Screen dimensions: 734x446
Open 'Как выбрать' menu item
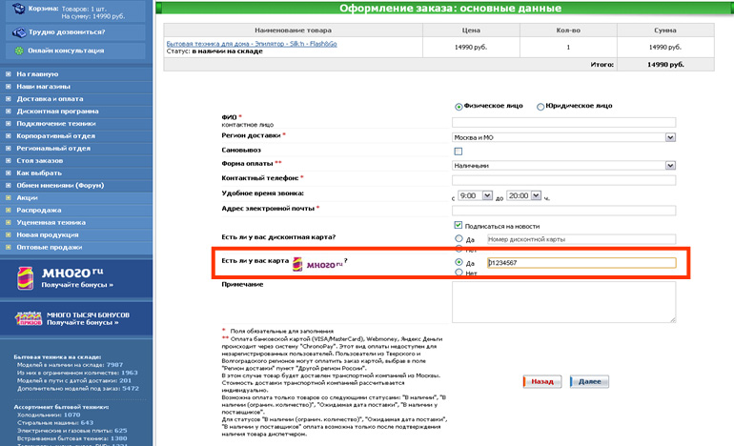tap(39, 173)
